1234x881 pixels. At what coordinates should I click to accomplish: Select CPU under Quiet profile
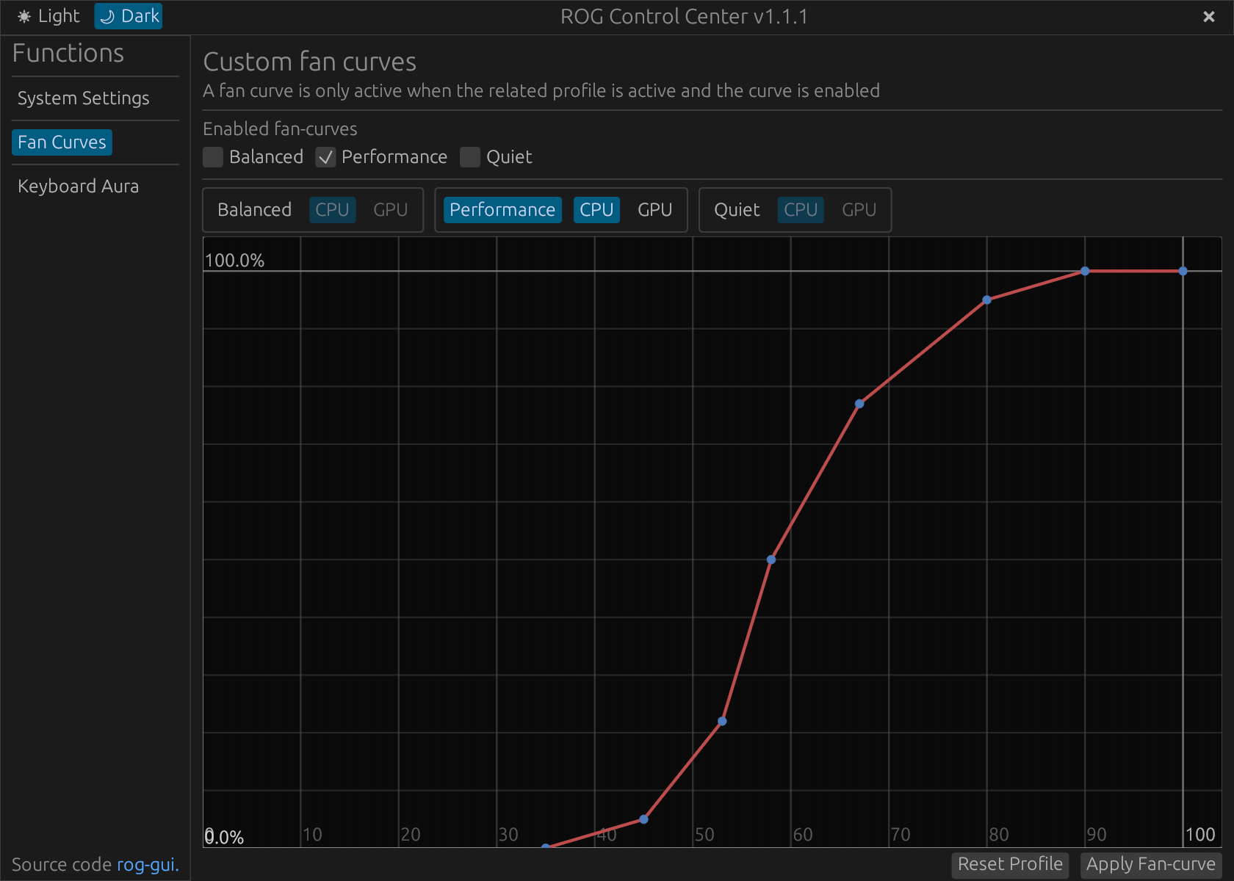click(801, 210)
